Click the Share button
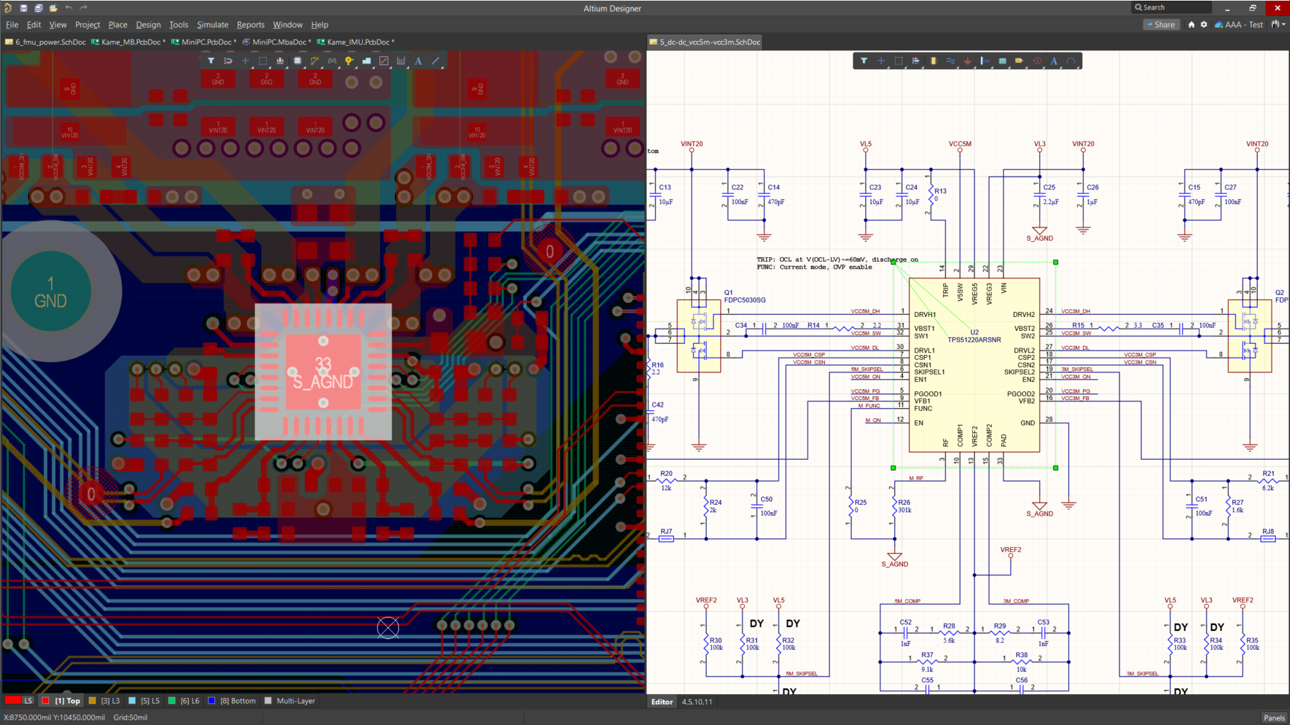Image resolution: width=1290 pixels, height=725 pixels. 1162,24
